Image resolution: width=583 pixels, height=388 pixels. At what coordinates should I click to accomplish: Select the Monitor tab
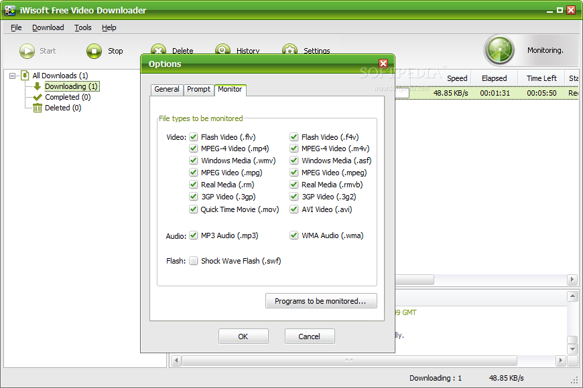[x=230, y=89]
